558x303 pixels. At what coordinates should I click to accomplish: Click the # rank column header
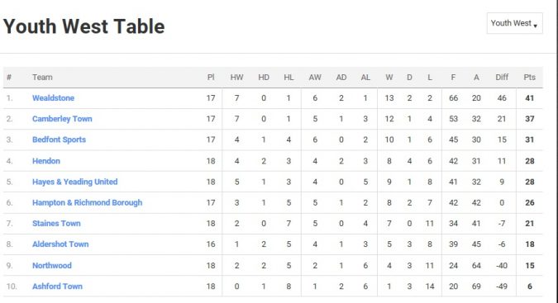9,78
